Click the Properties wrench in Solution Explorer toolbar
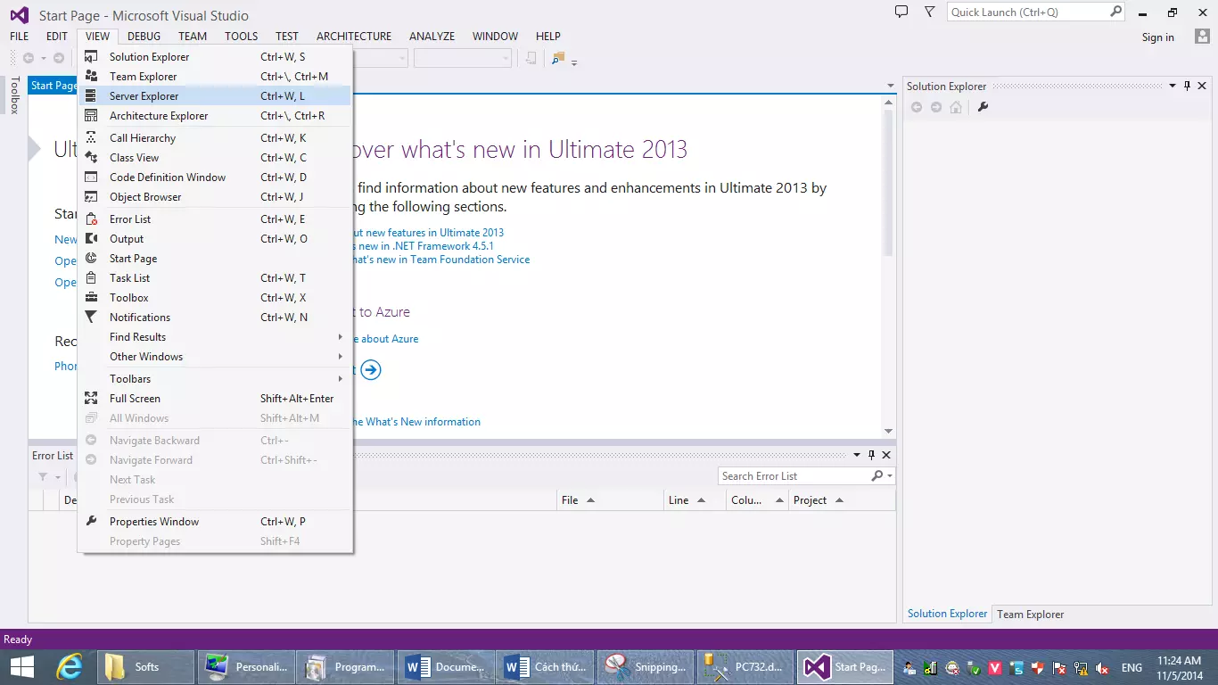This screenshot has width=1218, height=685. tap(983, 107)
